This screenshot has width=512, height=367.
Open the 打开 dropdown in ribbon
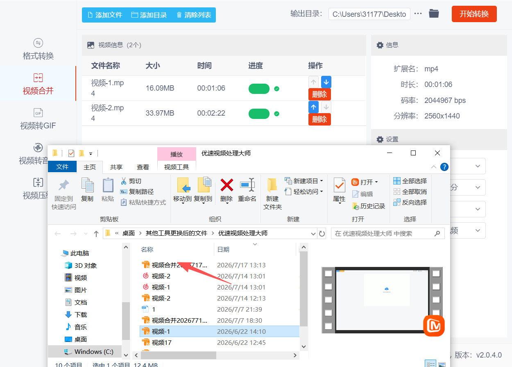pos(365,182)
